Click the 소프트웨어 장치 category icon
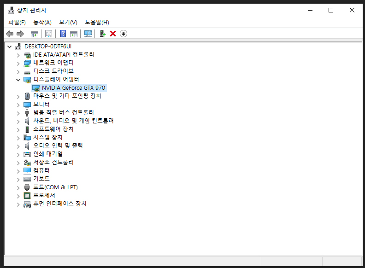This screenshot has height=268, width=365. coord(27,129)
